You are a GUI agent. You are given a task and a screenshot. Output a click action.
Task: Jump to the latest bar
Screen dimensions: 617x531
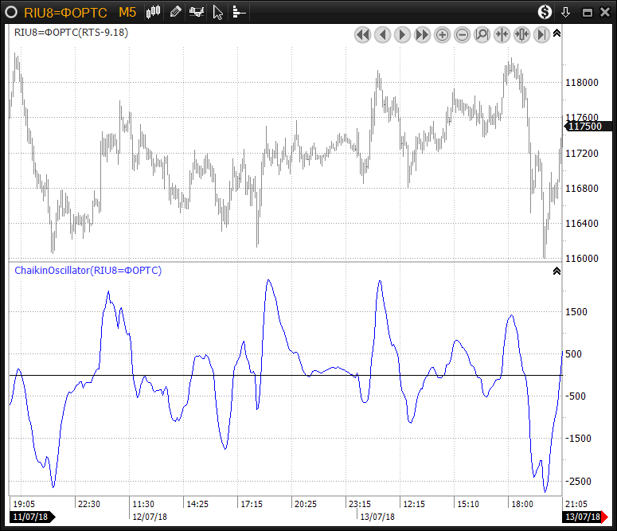pyautogui.click(x=542, y=34)
